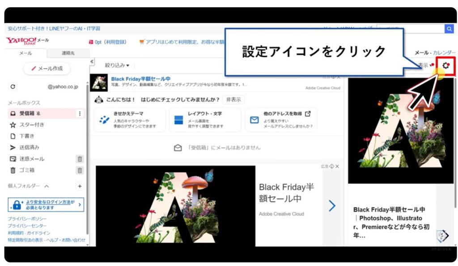
Task: Open the settings gear icon
Action: click(x=445, y=65)
